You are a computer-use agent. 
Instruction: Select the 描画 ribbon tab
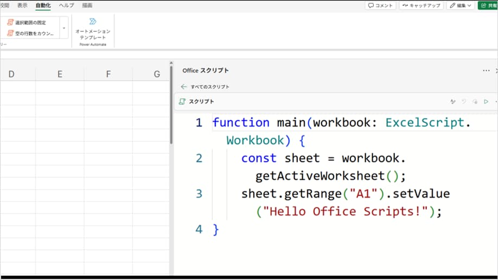tap(87, 5)
